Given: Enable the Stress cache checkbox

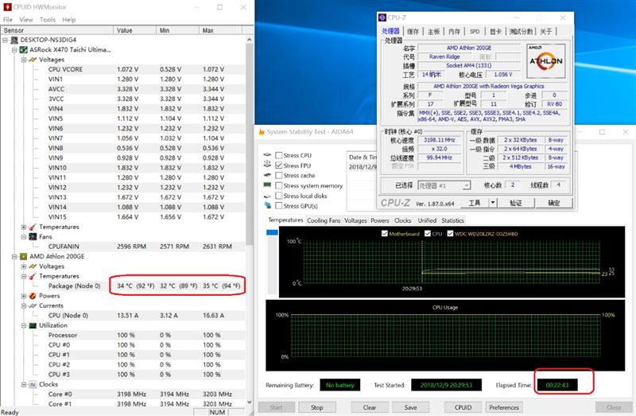Looking at the screenshot, I should coord(279,175).
